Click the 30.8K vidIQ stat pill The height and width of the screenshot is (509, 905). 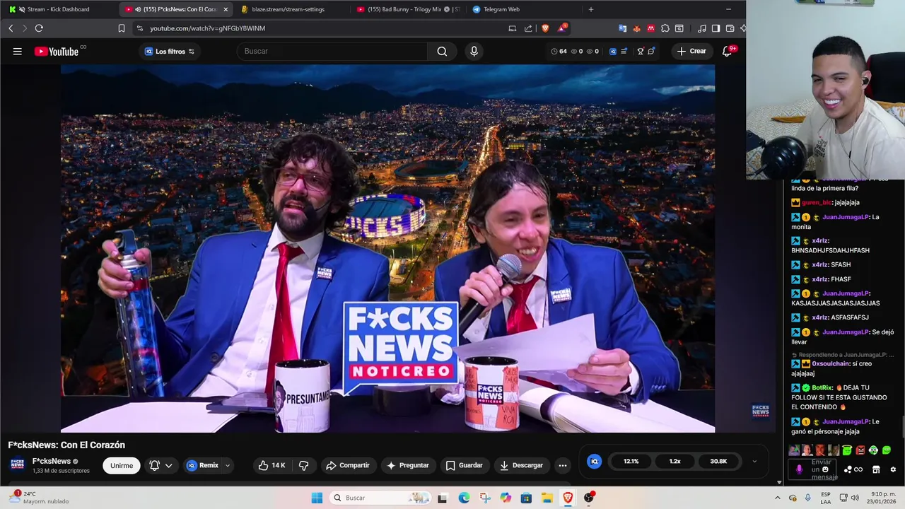pyautogui.click(x=718, y=461)
